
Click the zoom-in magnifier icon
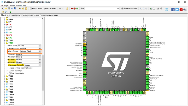tap(141, 9)
